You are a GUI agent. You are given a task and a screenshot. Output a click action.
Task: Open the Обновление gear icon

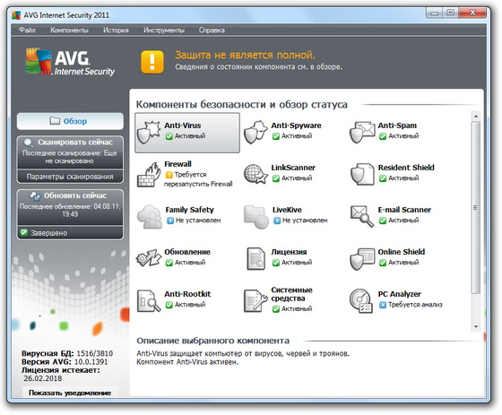tap(149, 258)
